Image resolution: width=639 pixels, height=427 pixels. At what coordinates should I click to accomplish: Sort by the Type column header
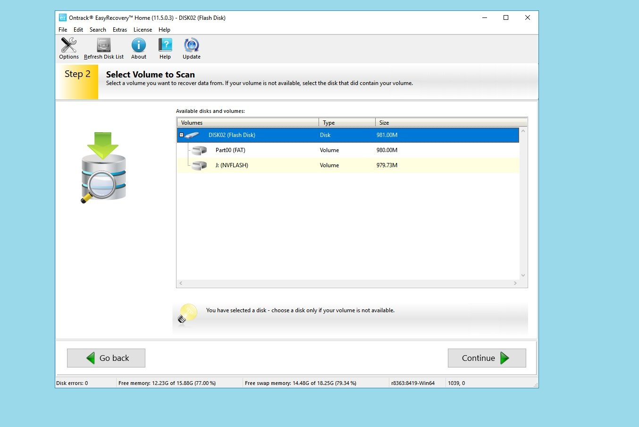tap(347, 122)
